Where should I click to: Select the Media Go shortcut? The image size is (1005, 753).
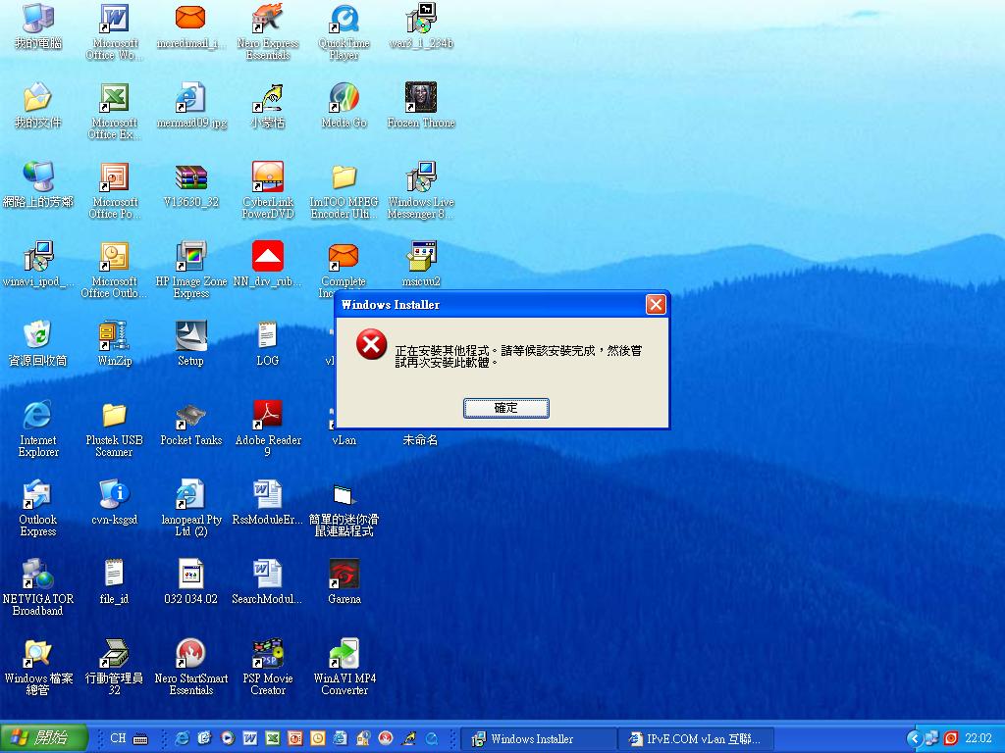[344, 107]
